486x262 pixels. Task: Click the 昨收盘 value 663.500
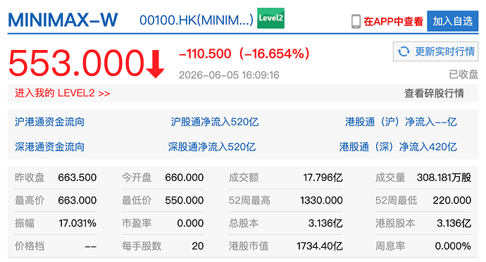coord(77,177)
